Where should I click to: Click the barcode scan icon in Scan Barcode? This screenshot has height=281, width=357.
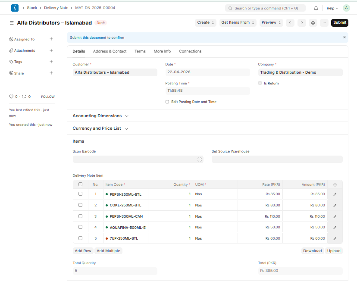[x=199, y=159]
